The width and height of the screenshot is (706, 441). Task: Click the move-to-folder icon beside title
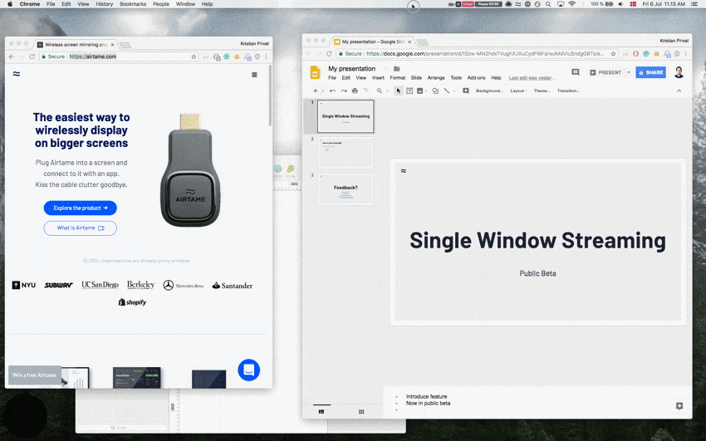pos(397,69)
